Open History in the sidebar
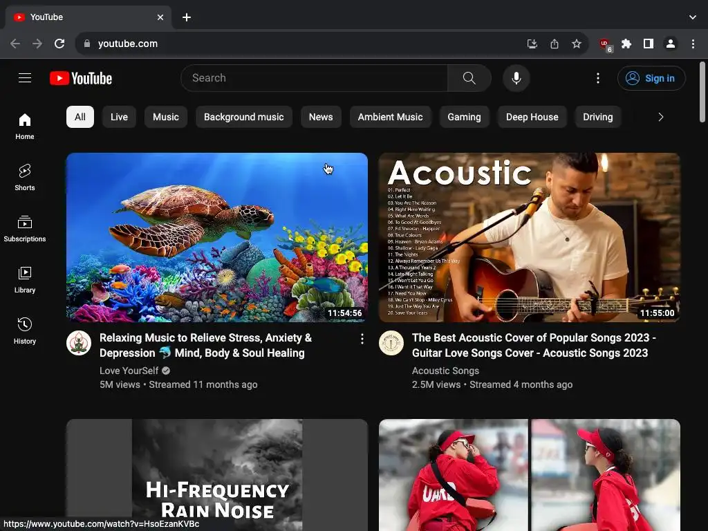 [25, 331]
